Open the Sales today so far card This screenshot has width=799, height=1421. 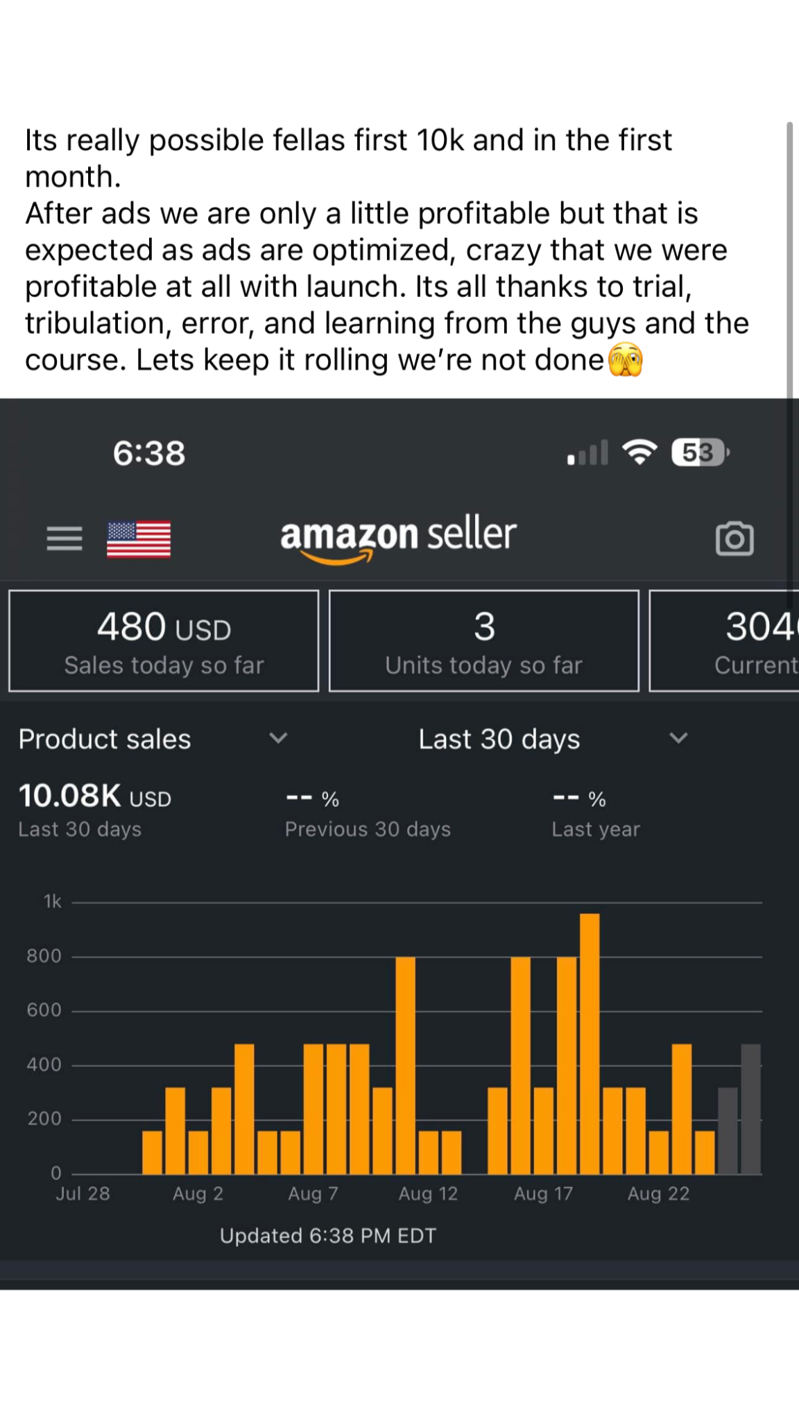pos(164,641)
